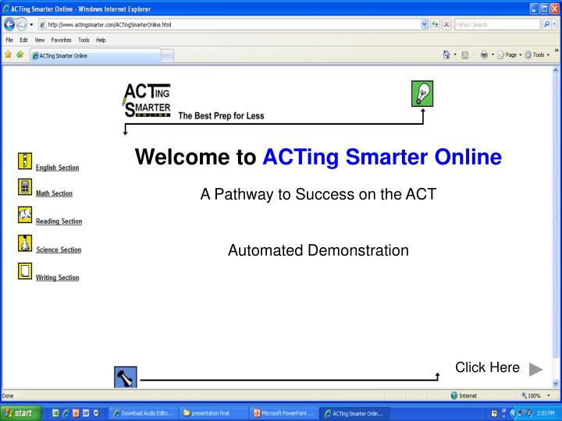This screenshot has width=562, height=421.
Task: Open the Home button dropdown arrow
Action: coord(455,55)
